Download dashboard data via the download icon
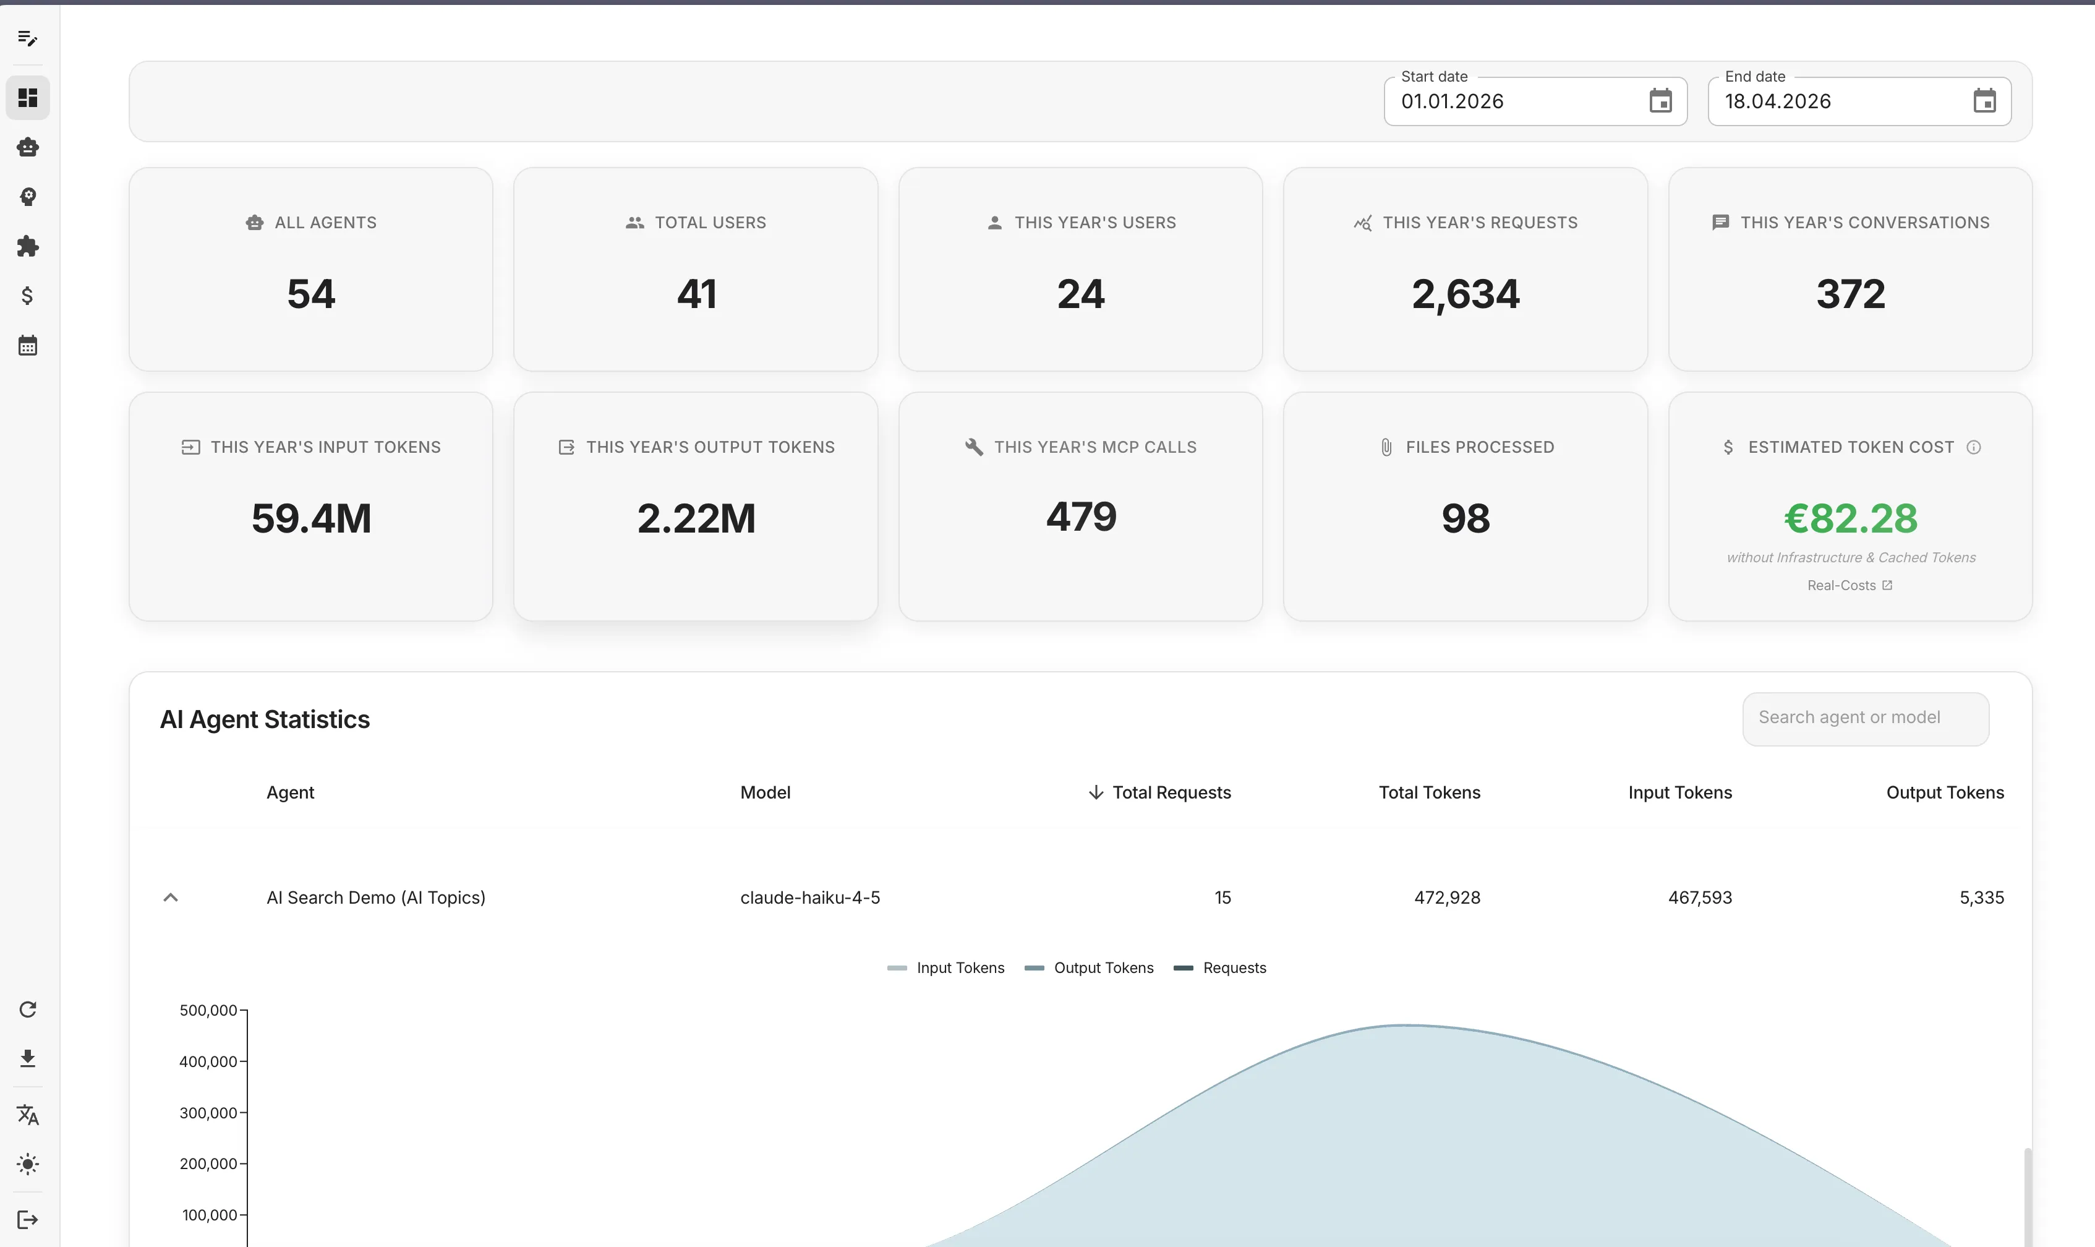 pos(28,1058)
